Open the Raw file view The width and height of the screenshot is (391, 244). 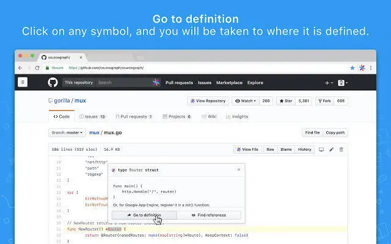click(270, 149)
